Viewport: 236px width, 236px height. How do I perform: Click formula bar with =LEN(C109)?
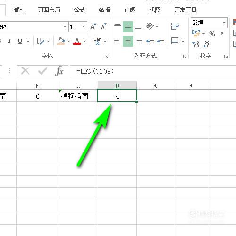153,71
